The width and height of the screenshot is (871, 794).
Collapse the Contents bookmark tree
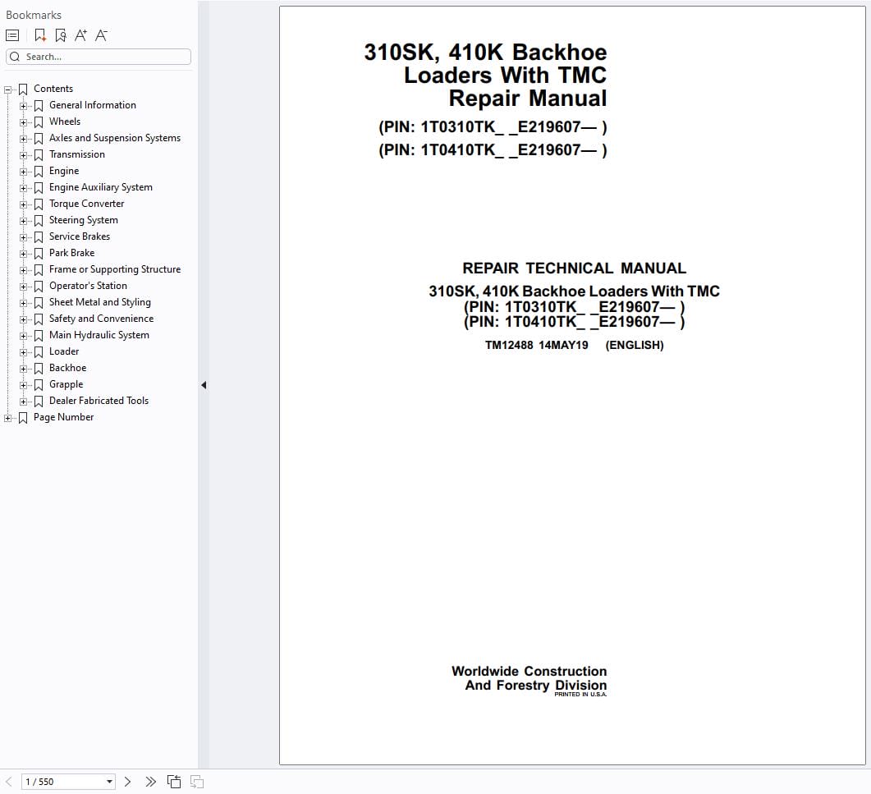click(7, 89)
